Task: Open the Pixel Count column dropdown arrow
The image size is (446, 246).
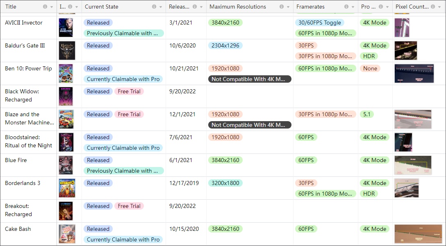Action: (x=439, y=7)
